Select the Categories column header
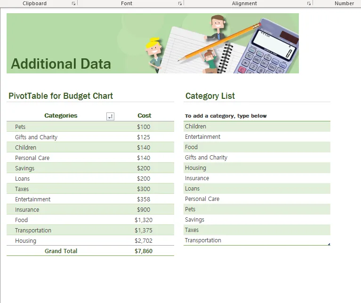This screenshot has height=303, width=361. [x=61, y=115]
